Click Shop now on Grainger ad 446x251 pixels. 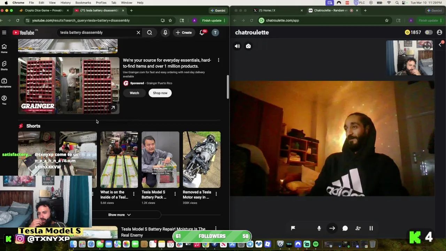tap(160, 93)
